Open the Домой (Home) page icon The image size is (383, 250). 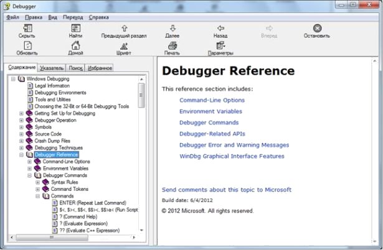coord(75,45)
